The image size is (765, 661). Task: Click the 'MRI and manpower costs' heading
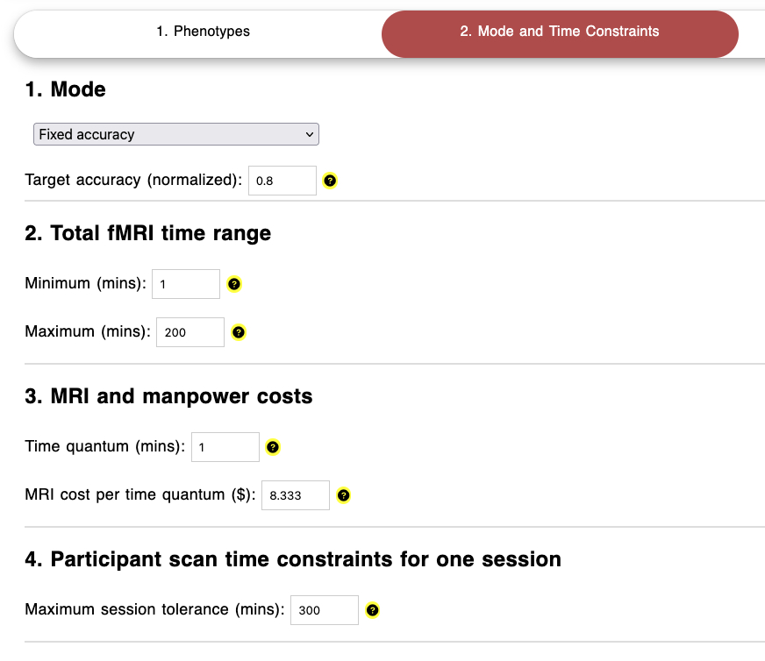click(168, 396)
